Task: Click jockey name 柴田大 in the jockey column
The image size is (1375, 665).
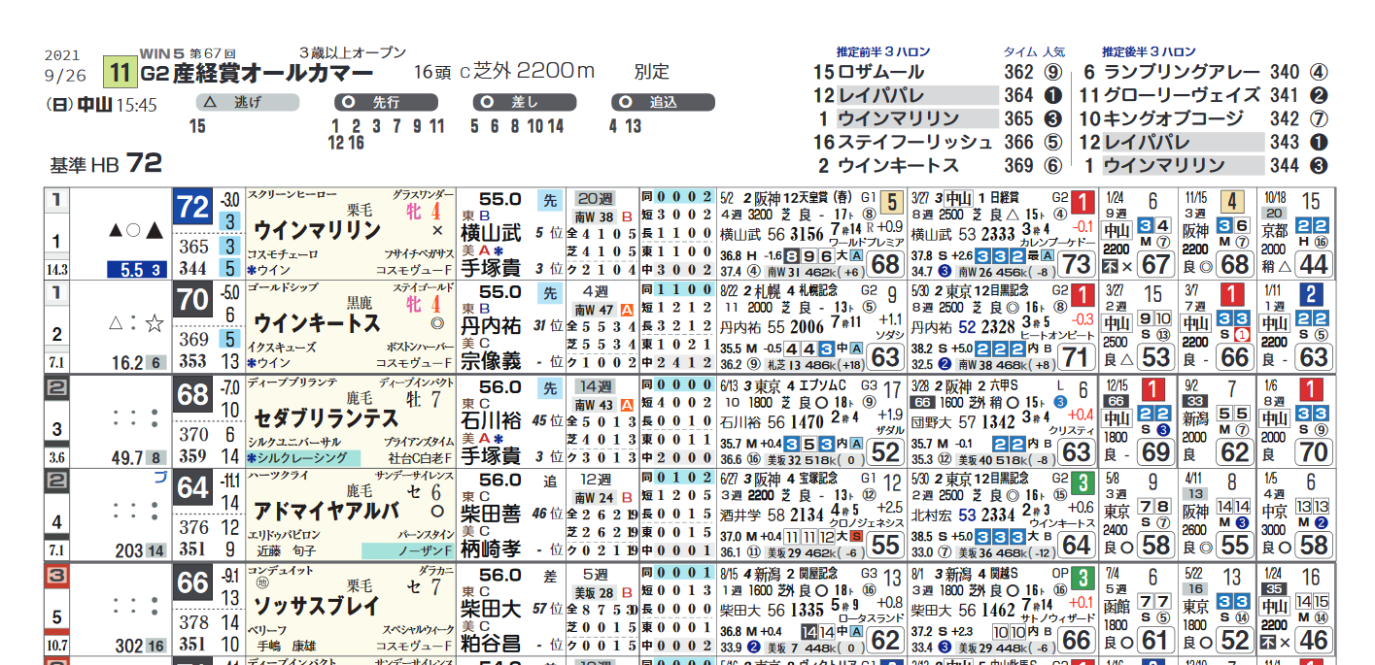Action: (491, 608)
